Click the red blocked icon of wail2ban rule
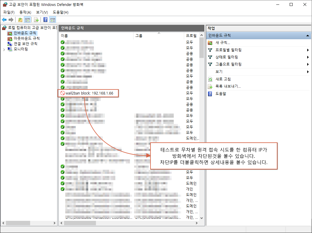The width and height of the screenshot is (312, 233). click(63, 93)
